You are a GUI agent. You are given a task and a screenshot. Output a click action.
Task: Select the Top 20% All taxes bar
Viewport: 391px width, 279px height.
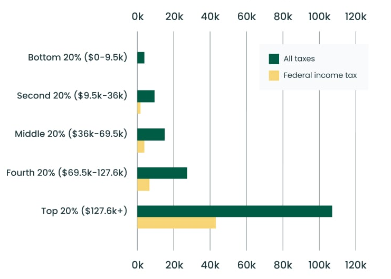point(234,211)
